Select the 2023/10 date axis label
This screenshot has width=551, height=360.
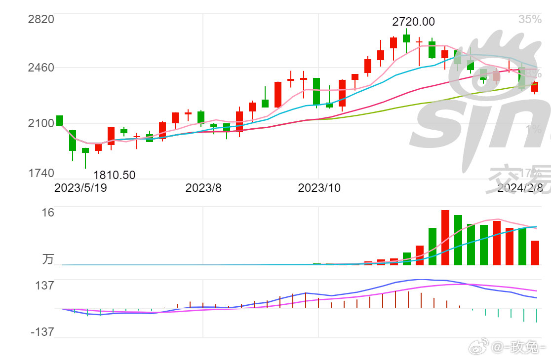319,188
